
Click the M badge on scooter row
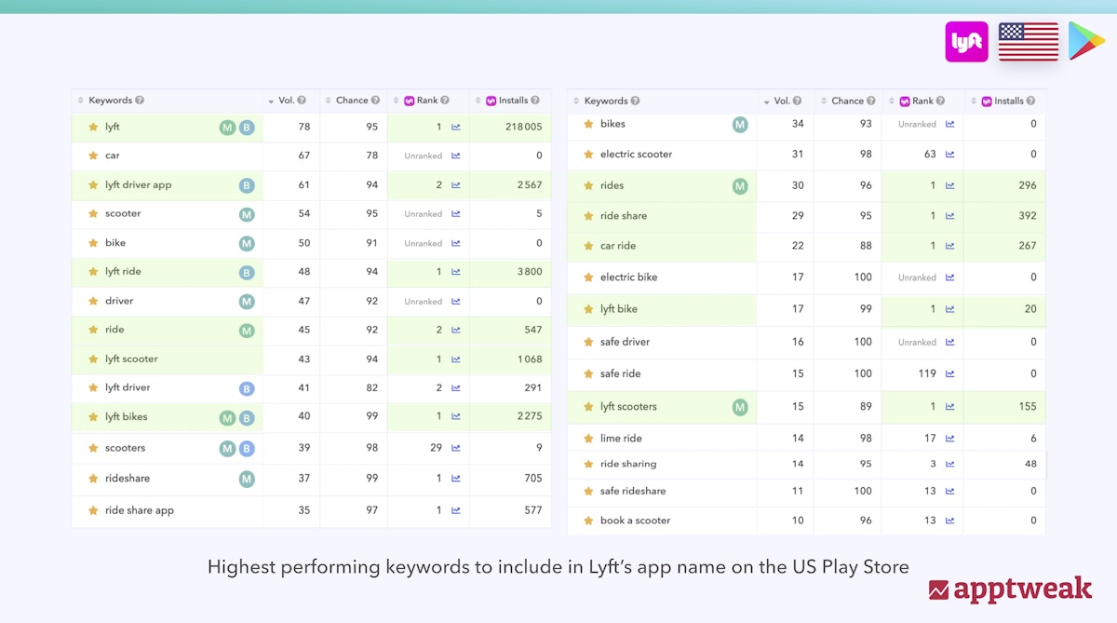tap(247, 214)
